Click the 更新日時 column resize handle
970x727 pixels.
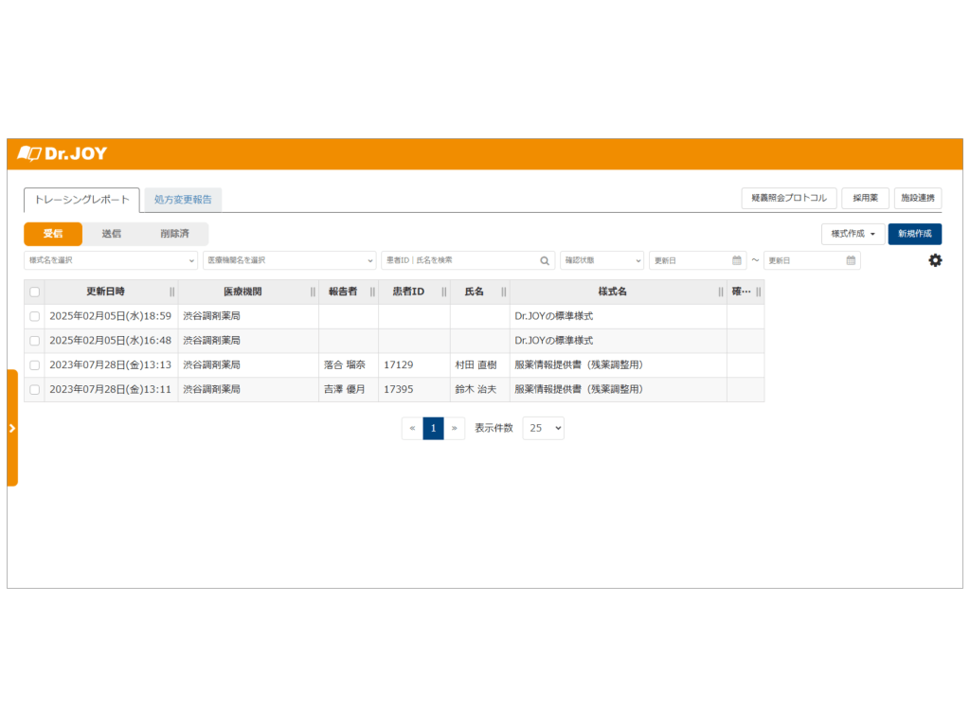click(171, 292)
